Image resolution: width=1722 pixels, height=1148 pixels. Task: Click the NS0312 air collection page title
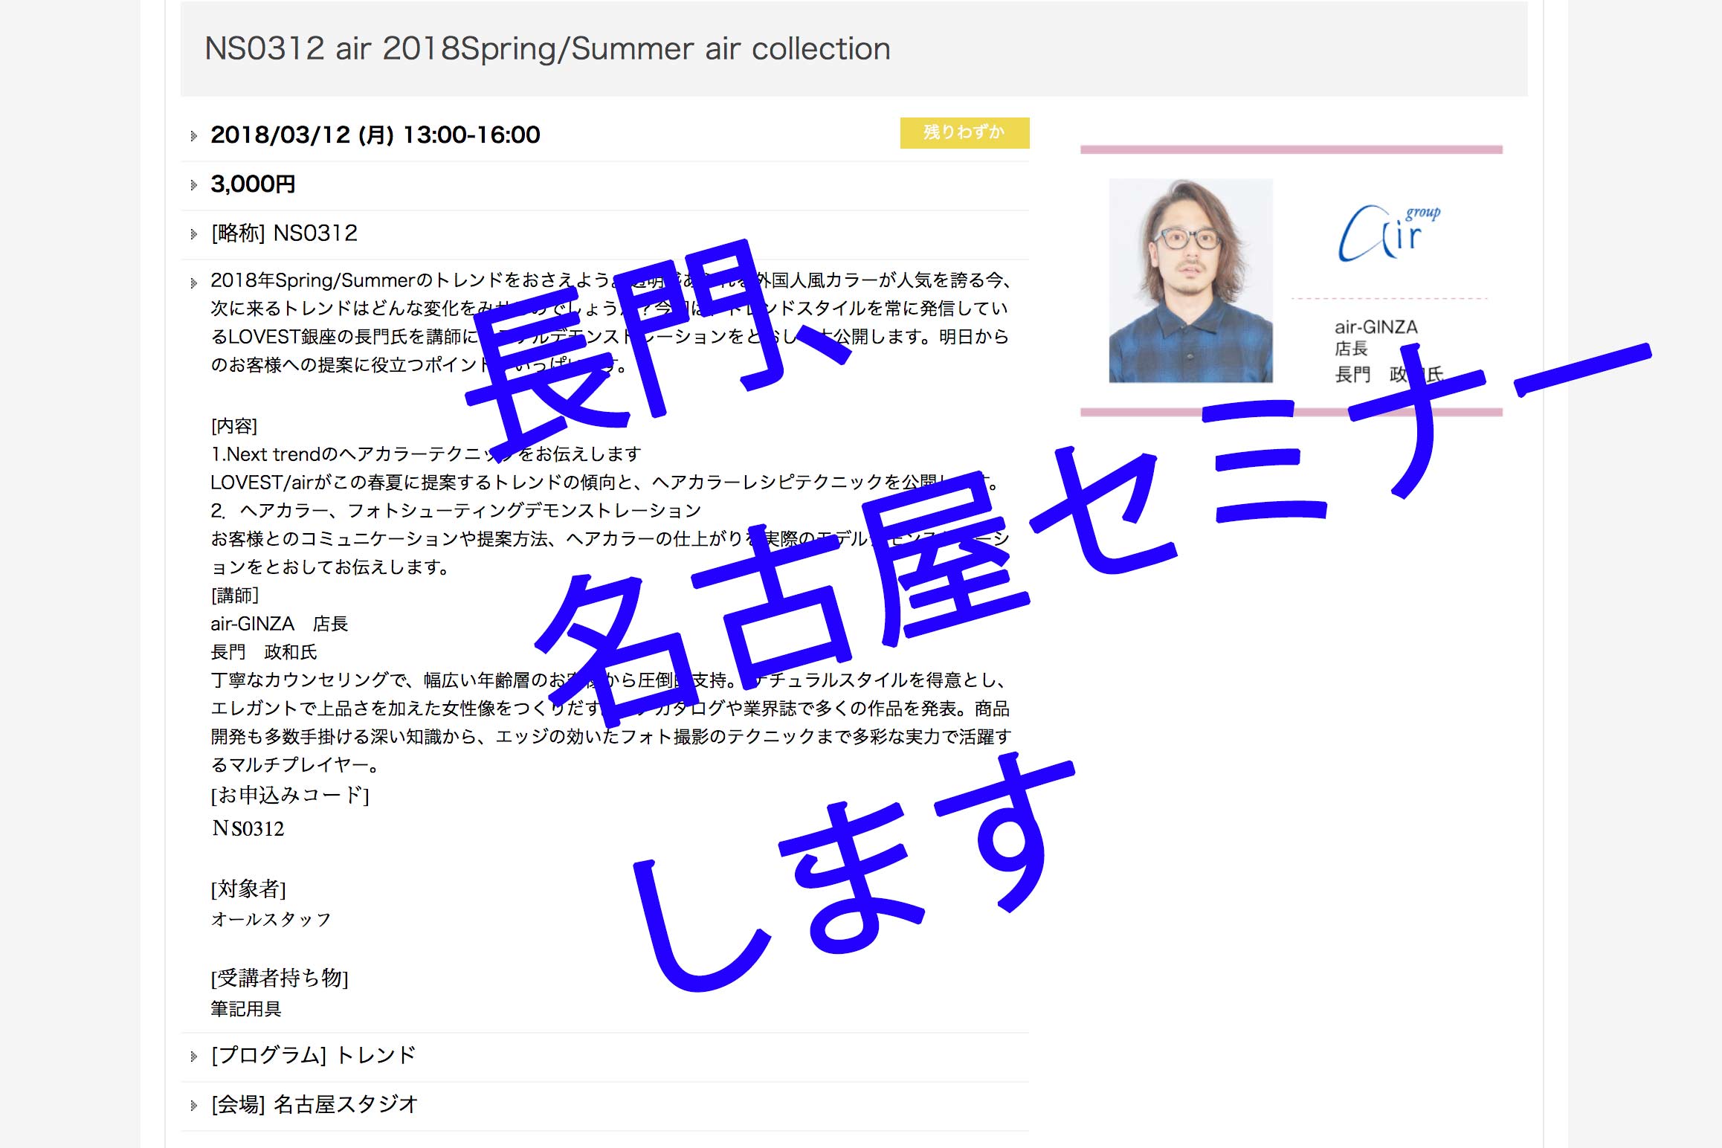point(547,49)
